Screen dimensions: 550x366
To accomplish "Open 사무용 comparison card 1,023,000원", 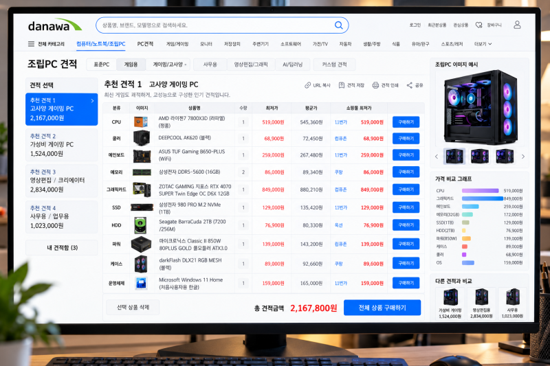I will point(512,304).
